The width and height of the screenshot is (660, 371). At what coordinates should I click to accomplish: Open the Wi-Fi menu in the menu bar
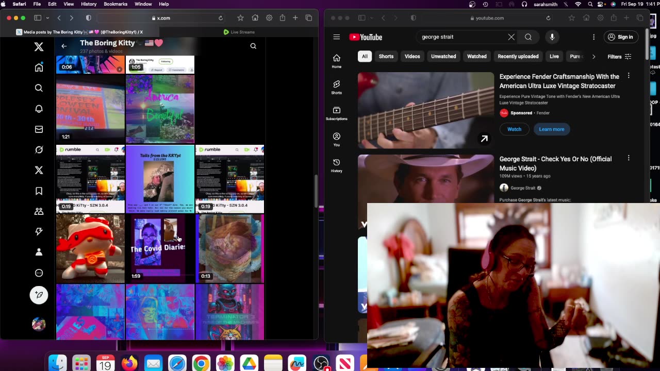[x=578, y=4]
